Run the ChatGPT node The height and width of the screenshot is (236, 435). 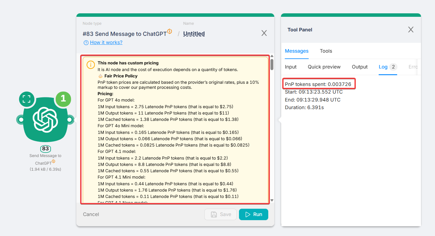(x=253, y=214)
